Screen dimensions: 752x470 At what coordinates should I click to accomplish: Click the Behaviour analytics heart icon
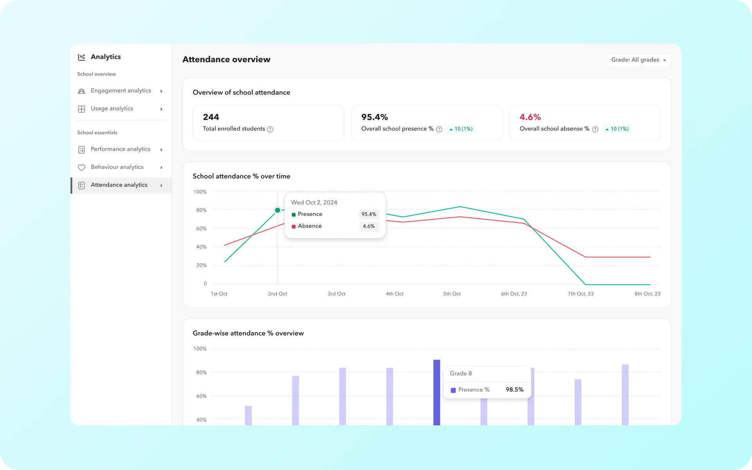(81, 167)
